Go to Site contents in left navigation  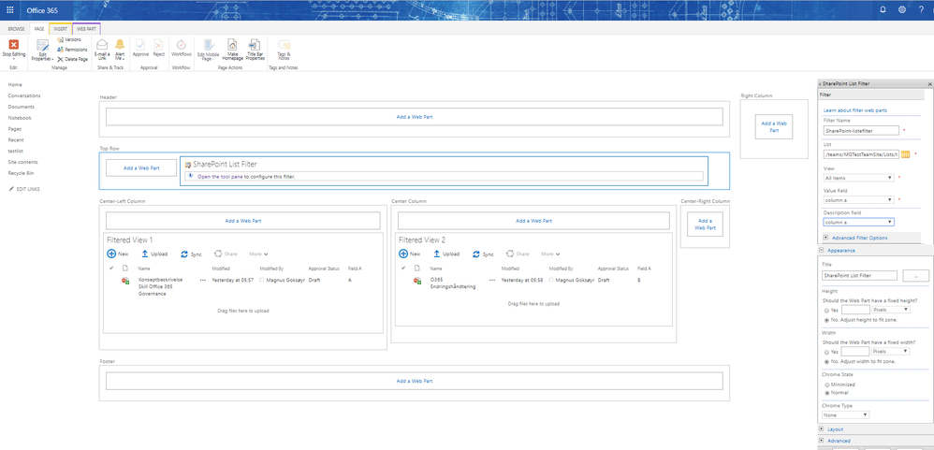[x=22, y=162]
